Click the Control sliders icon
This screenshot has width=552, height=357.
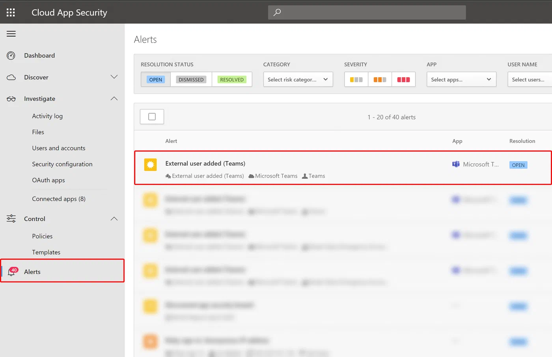click(x=11, y=218)
